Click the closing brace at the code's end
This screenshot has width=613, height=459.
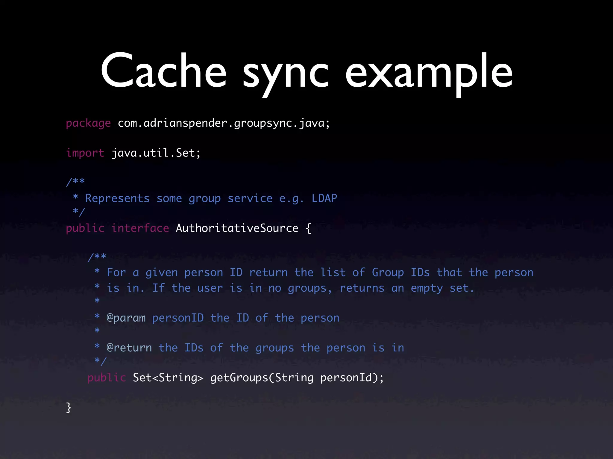69,408
